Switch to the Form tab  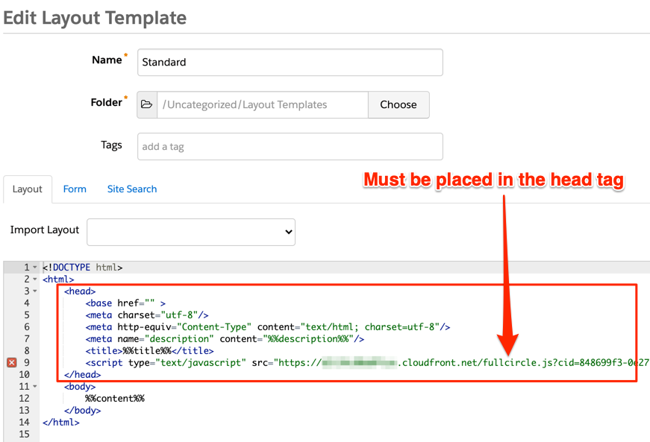pyautogui.click(x=75, y=189)
